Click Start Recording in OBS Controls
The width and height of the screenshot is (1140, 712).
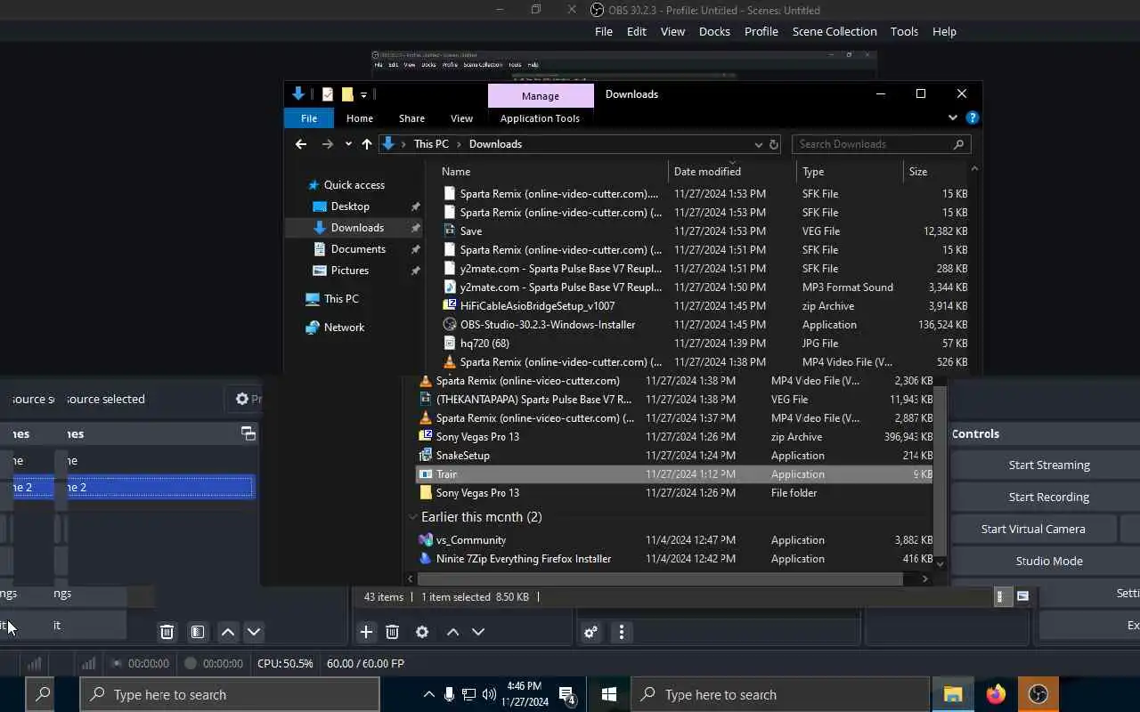point(1049,497)
